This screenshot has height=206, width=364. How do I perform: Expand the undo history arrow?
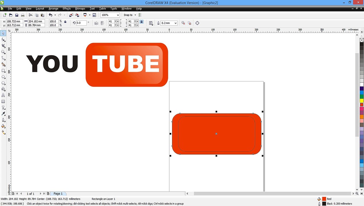pos(55,15)
